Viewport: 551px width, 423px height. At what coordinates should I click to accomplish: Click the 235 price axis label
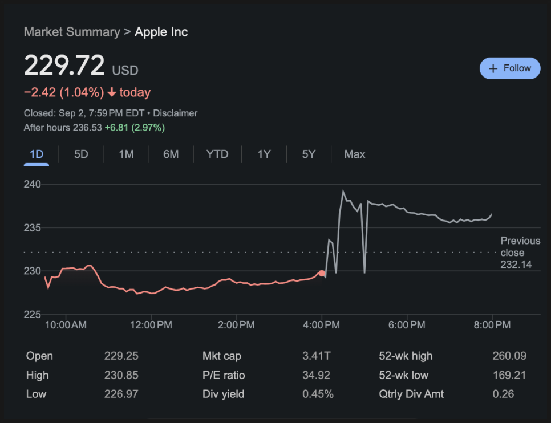(x=33, y=227)
